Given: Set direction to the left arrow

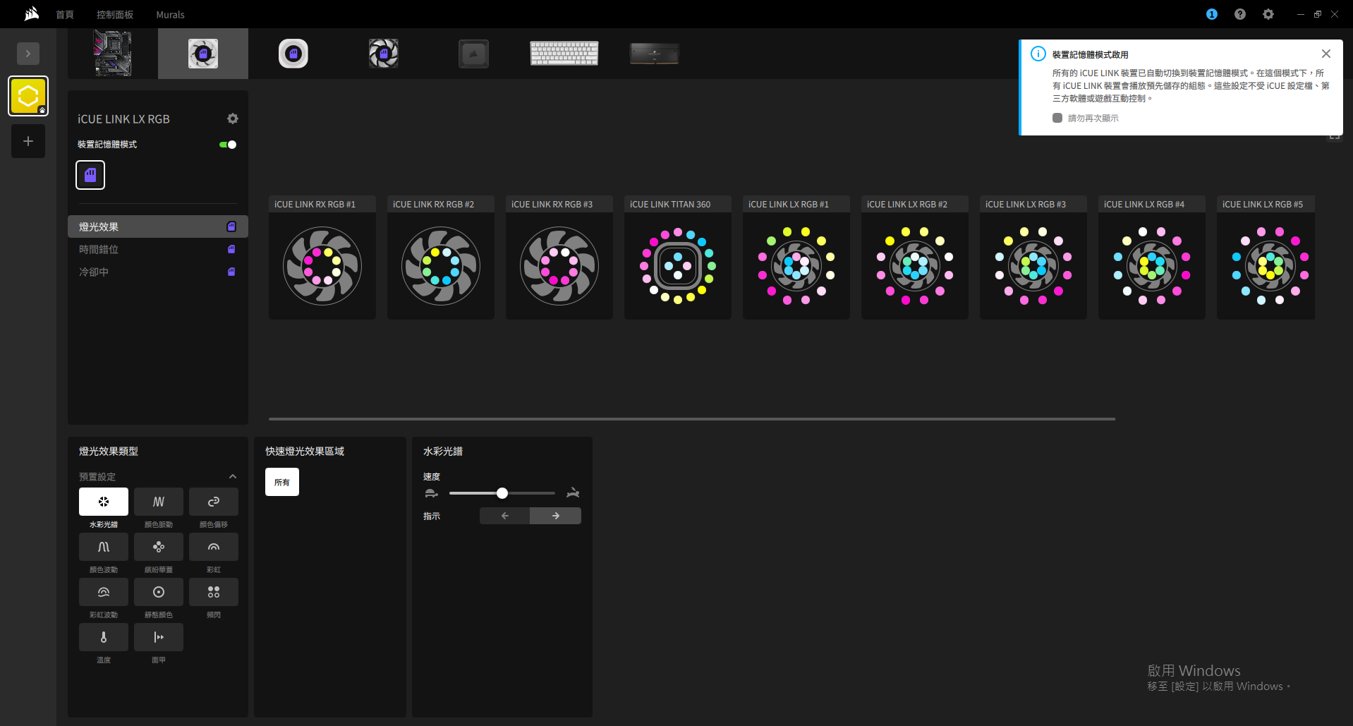Looking at the screenshot, I should coord(505,516).
